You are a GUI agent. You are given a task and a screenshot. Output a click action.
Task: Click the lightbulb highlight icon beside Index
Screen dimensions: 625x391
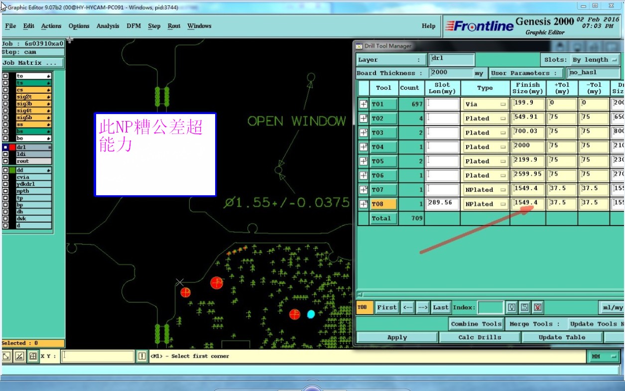pyautogui.click(x=511, y=307)
